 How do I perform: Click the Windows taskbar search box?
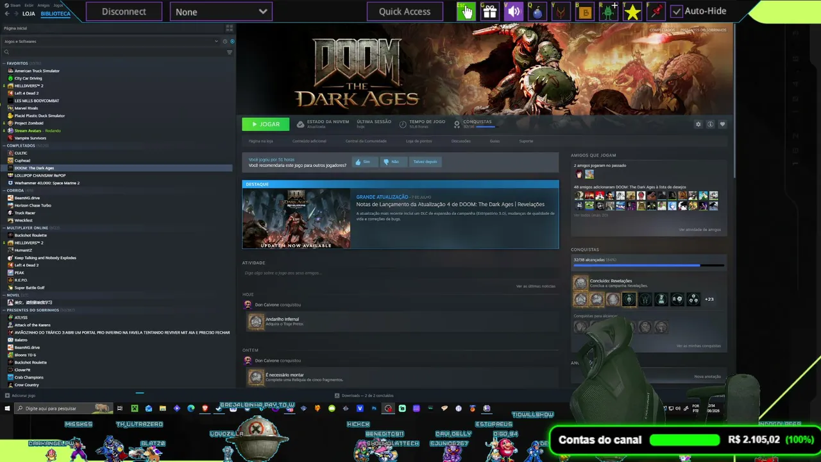(x=64, y=408)
